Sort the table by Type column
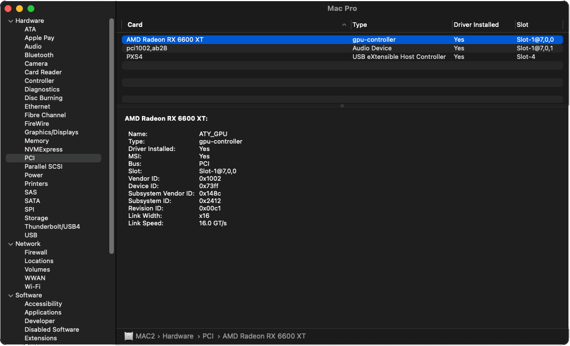 point(359,25)
